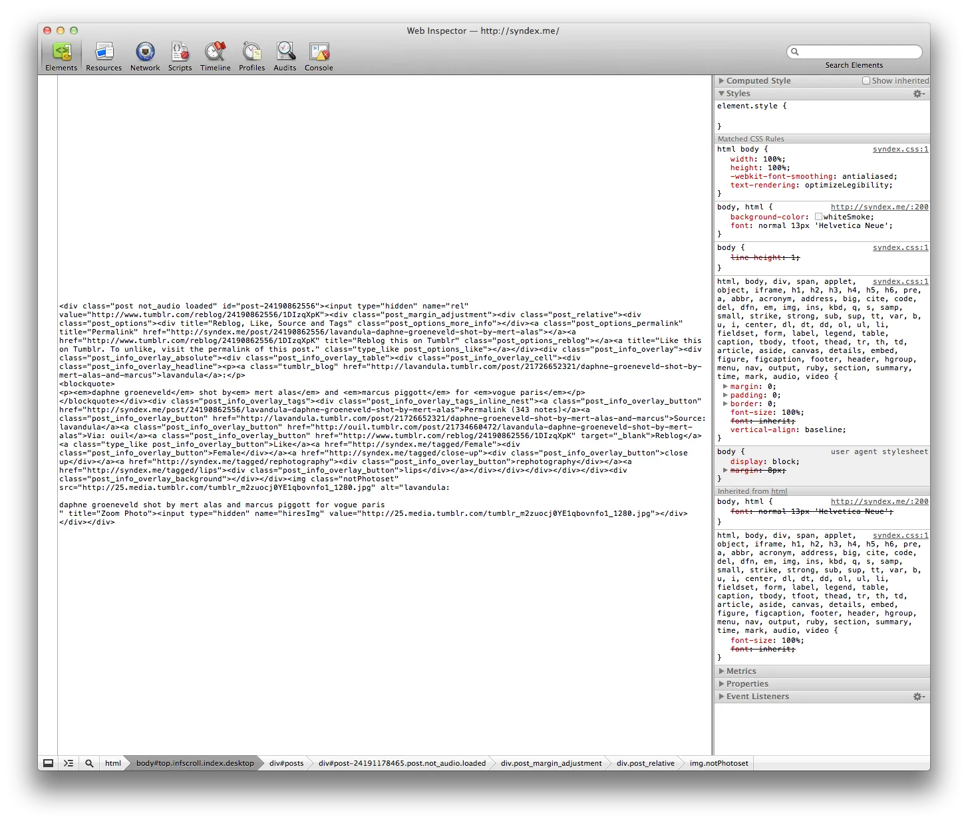Viewport: 968px width, 823px height.
Task: Click the user agent stylesheet label
Action: (880, 451)
